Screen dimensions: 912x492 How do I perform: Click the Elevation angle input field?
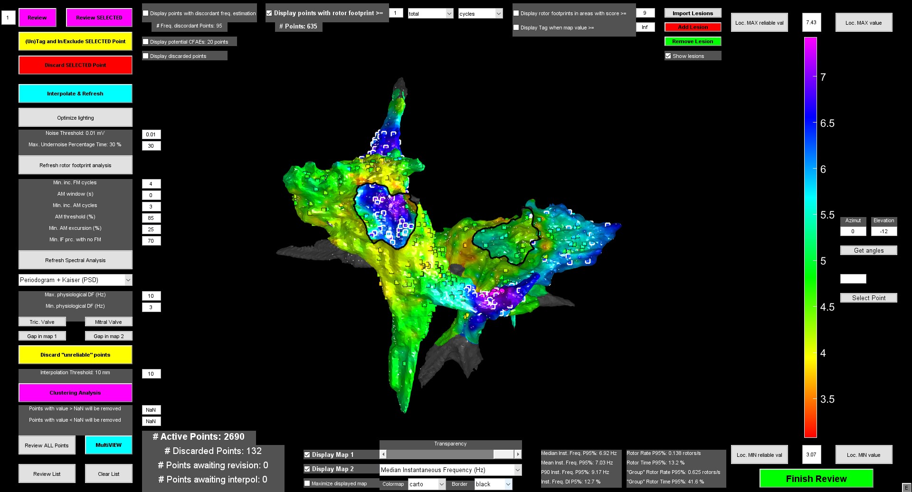click(x=883, y=231)
